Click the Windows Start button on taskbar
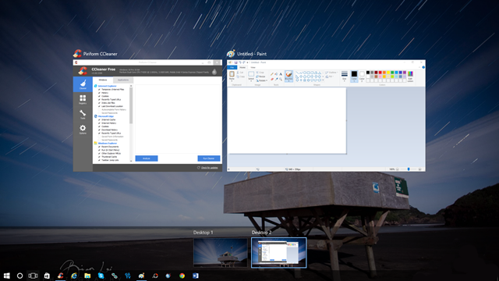The height and width of the screenshot is (281, 499). pos(6,276)
